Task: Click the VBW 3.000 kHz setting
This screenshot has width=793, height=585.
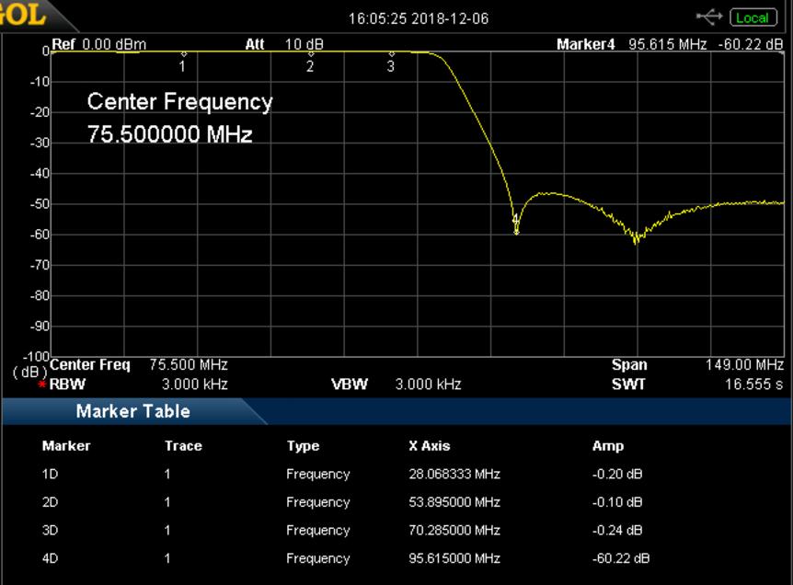Action: pyautogui.click(x=396, y=384)
